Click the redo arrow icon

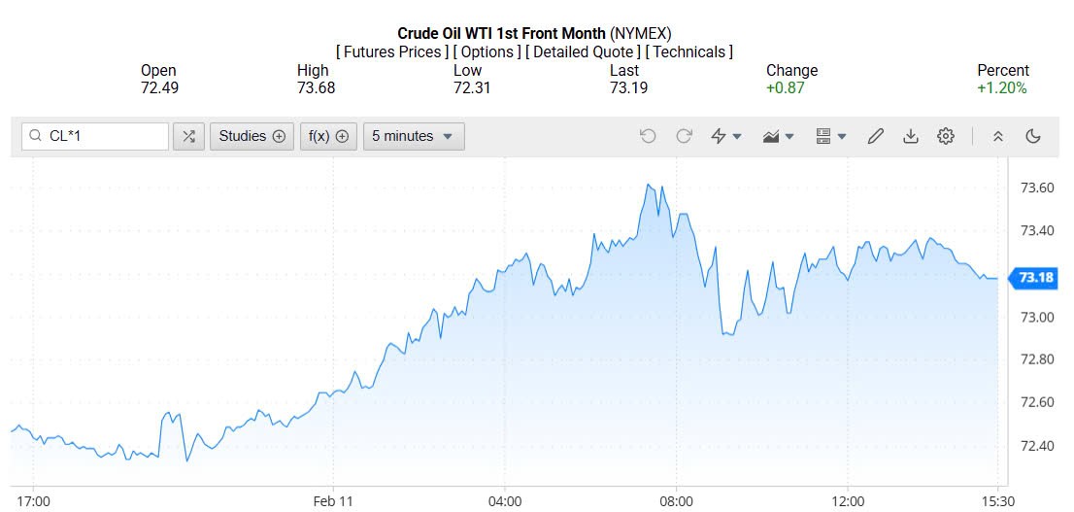(684, 136)
